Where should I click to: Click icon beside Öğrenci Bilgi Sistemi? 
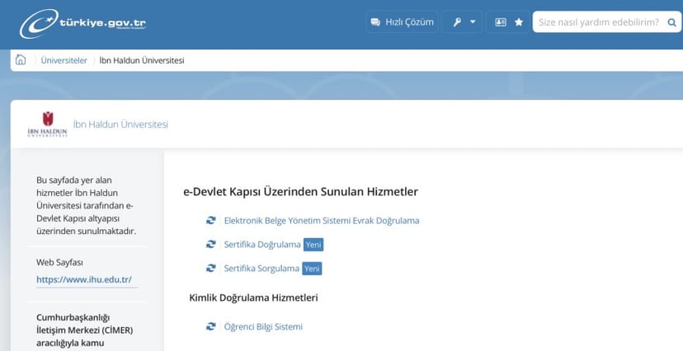click(x=211, y=326)
